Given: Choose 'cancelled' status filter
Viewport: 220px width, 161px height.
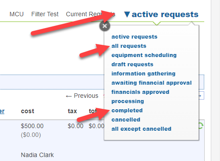Looking at the screenshot, I should point(126,120).
